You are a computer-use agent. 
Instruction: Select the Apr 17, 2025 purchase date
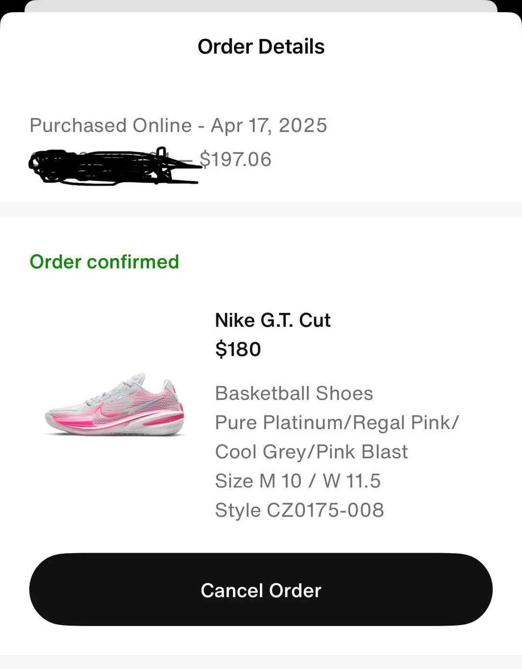(269, 125)
